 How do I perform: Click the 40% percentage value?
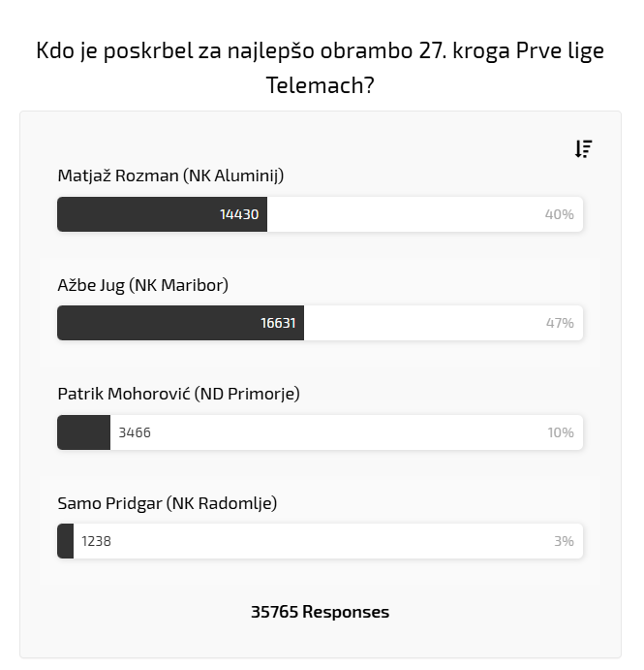pos(560,214)
